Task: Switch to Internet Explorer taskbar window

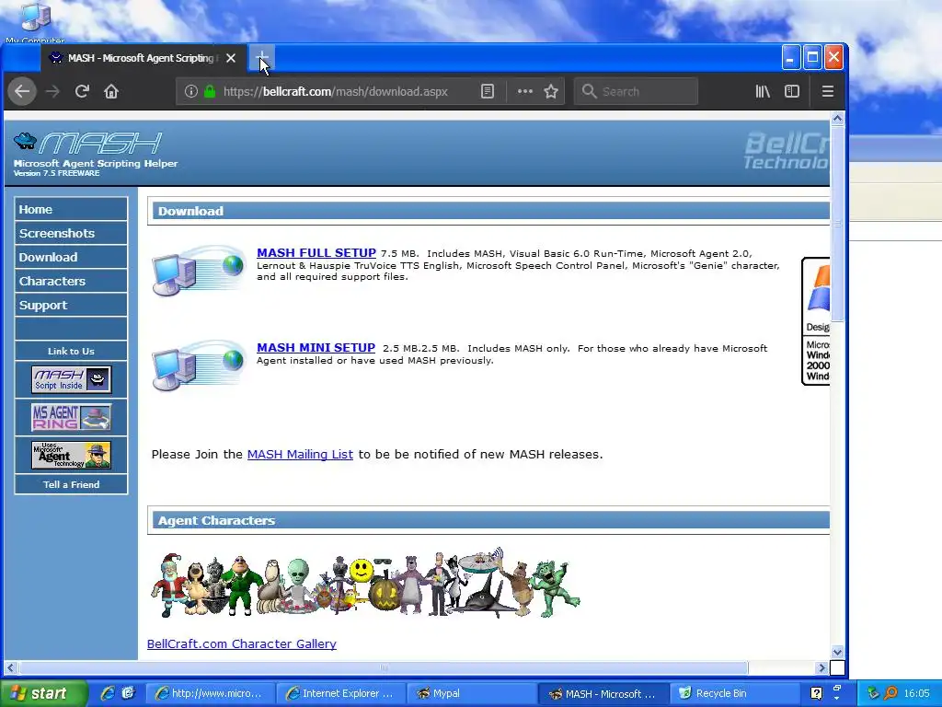Action: click(x=340, y=693)
